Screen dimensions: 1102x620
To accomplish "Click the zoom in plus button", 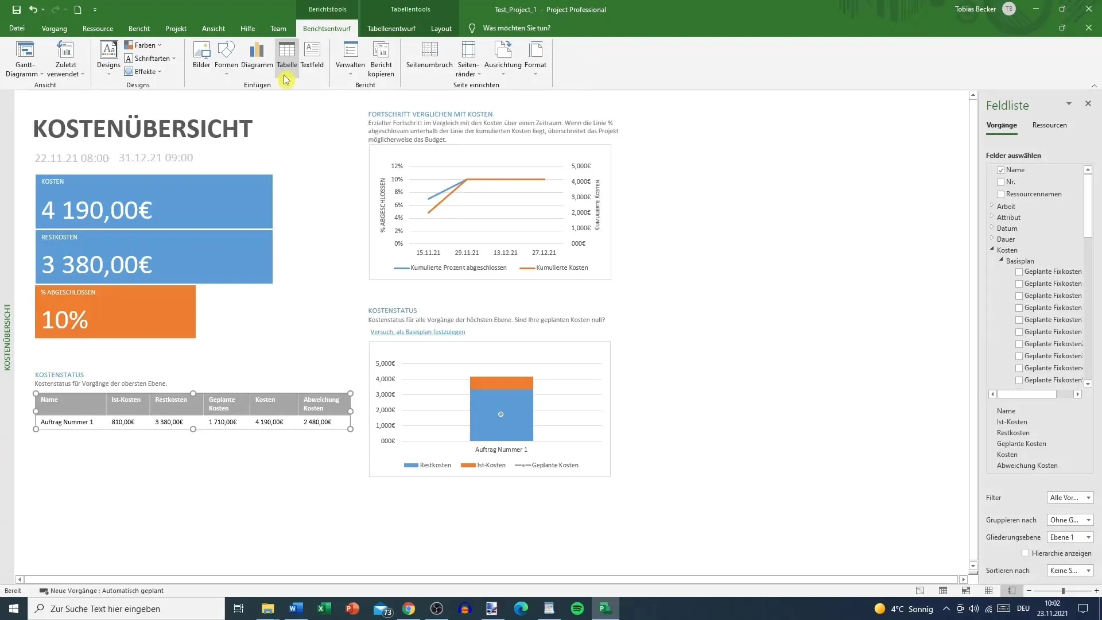I will (1096, 591).
